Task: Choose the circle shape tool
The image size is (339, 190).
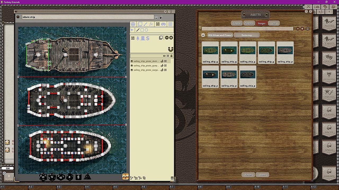Action: click(x=146, y=30)
